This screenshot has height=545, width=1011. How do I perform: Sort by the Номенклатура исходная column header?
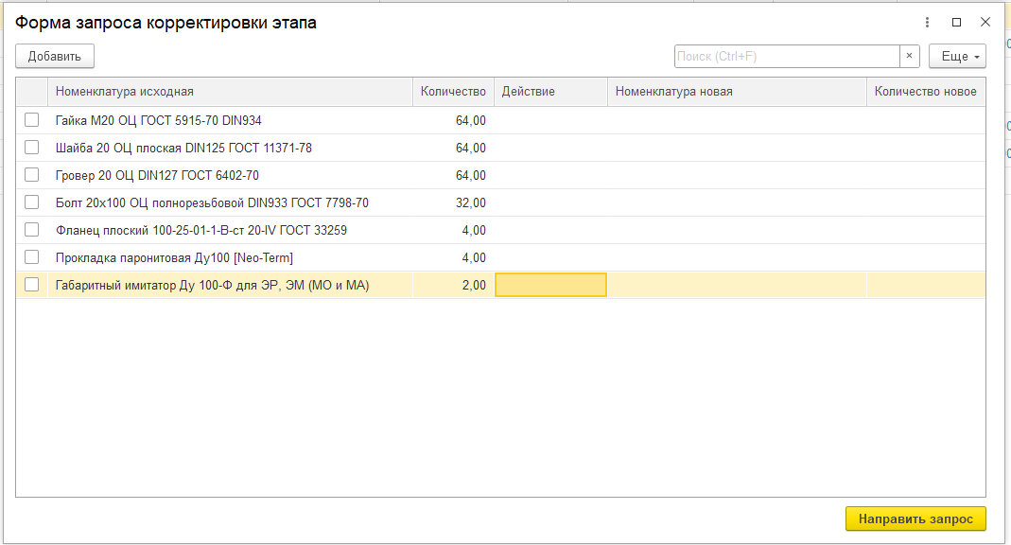click(230, 92)
